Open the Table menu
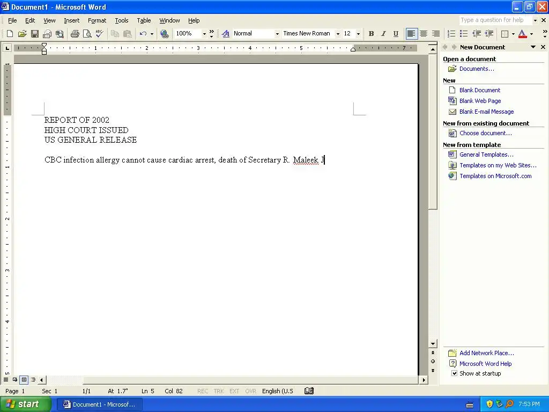 click(x=144, y=20)
